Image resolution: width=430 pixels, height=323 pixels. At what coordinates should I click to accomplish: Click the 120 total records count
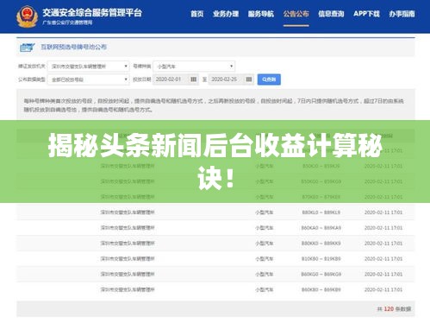click(389, 309)
